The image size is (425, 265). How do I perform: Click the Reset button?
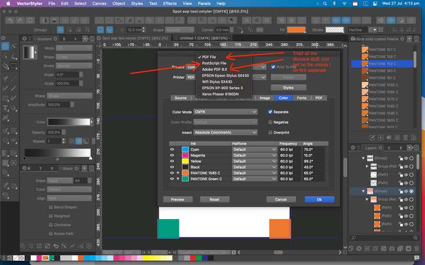click(x=214, y=200)
